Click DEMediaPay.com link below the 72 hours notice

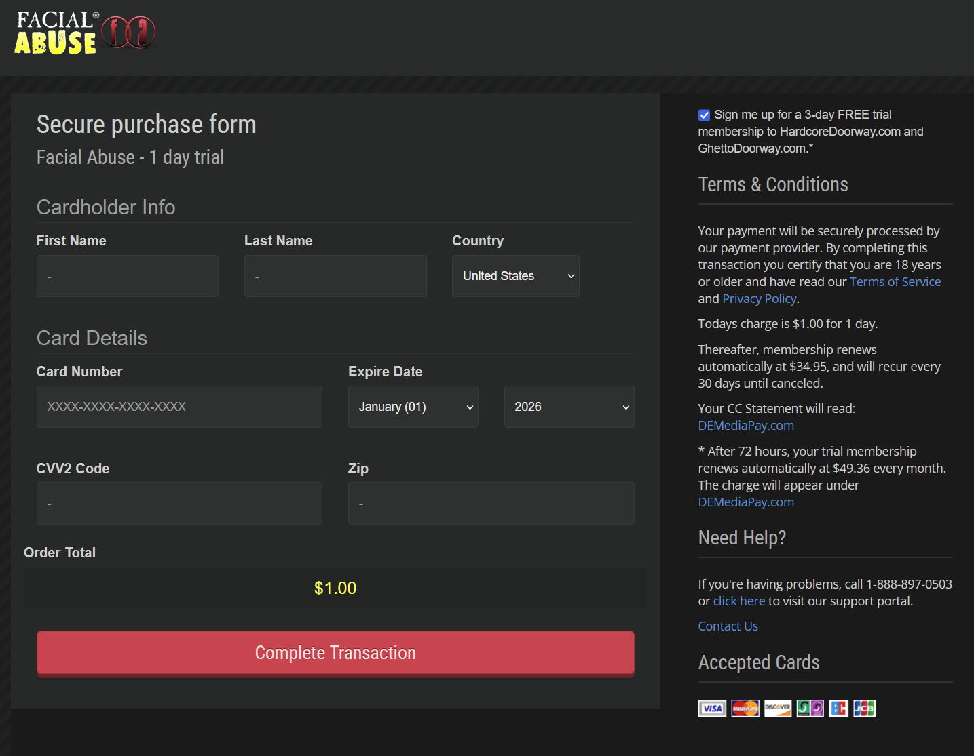point(746,502)
